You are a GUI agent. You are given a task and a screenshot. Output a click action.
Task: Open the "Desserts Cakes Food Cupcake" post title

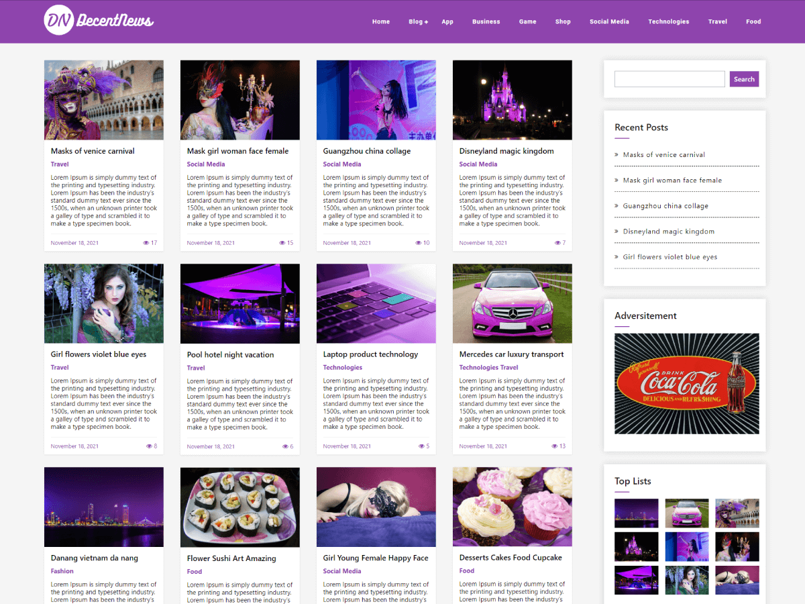point(512,558)
